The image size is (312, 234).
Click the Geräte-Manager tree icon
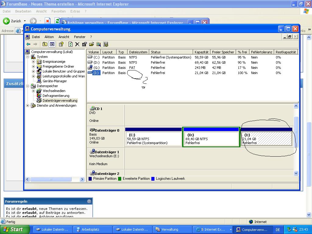(39, 81)
